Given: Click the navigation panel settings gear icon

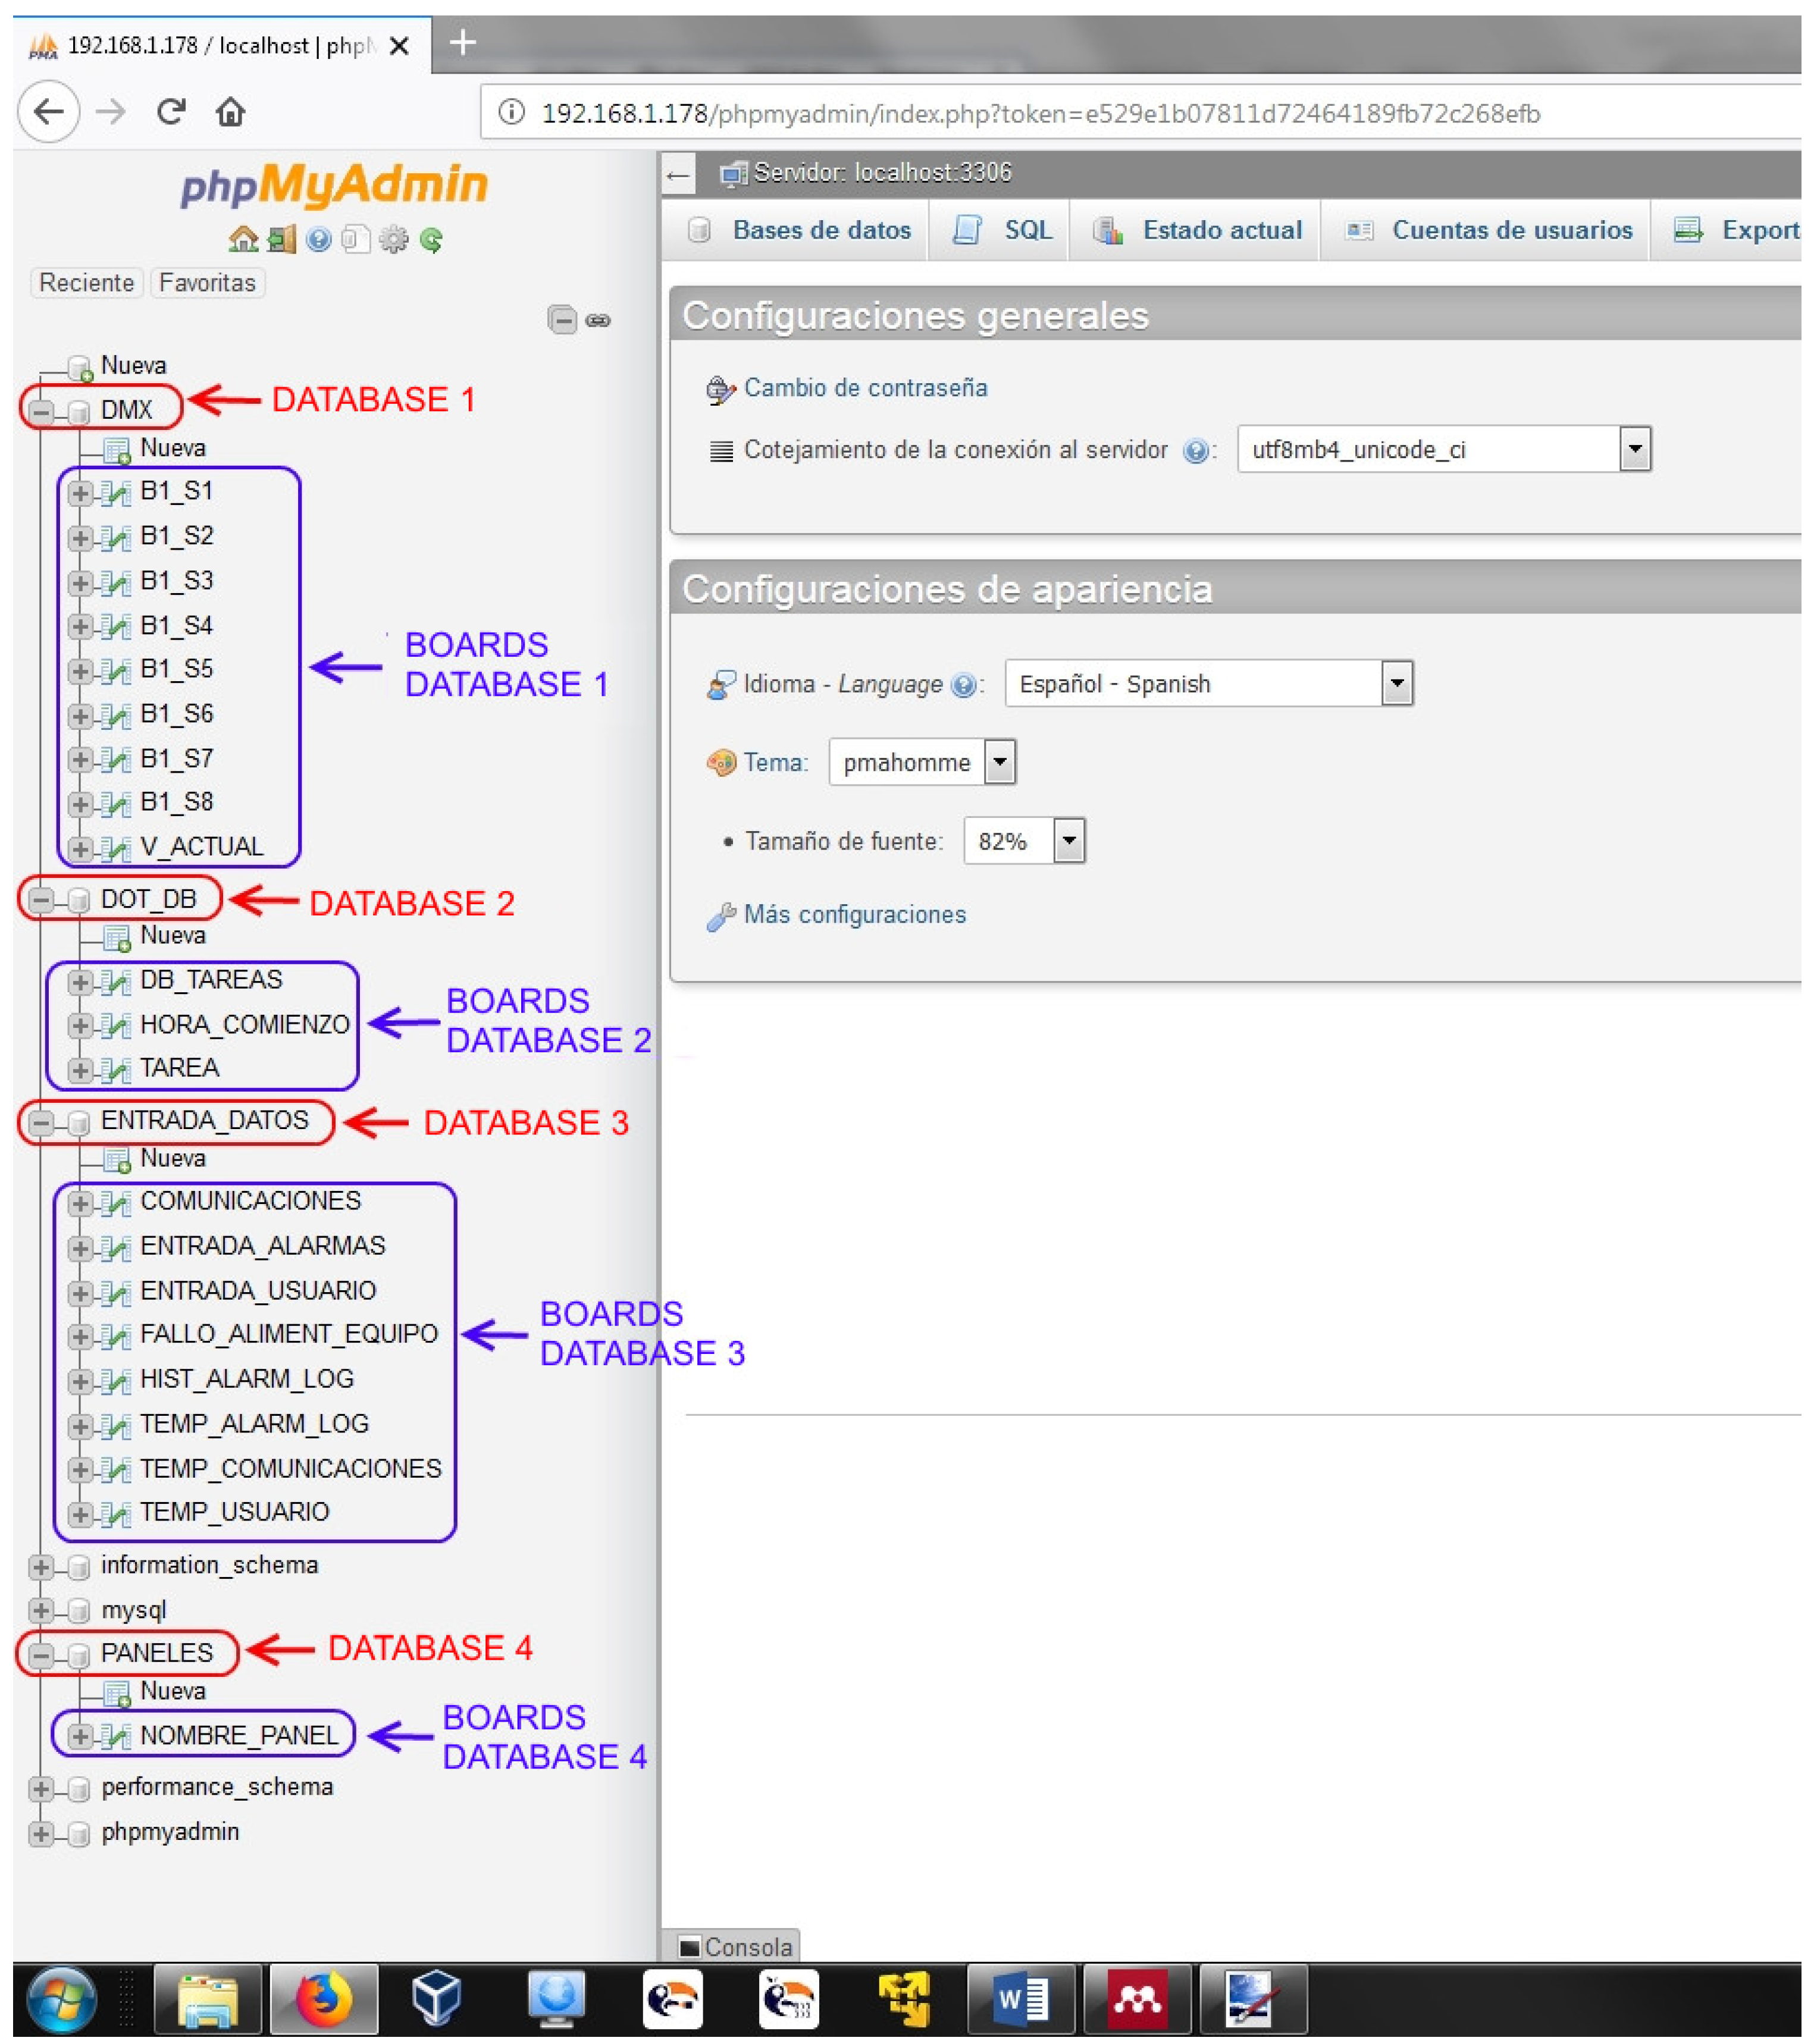Looking at the screenshot, I should (394, 240).
